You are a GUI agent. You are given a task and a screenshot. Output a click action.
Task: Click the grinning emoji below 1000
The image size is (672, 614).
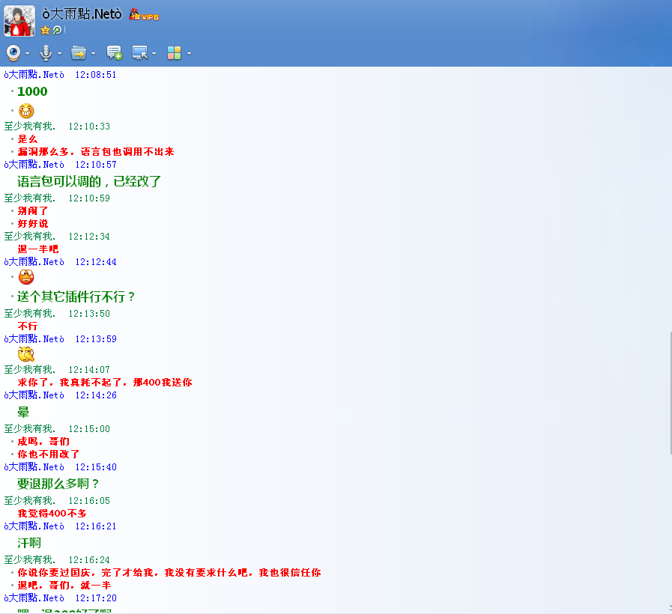click(x=26, y=111)
